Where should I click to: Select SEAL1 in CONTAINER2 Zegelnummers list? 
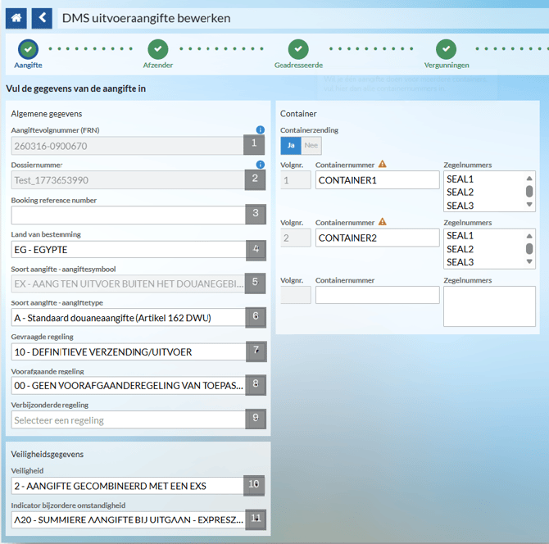[460, 236]
